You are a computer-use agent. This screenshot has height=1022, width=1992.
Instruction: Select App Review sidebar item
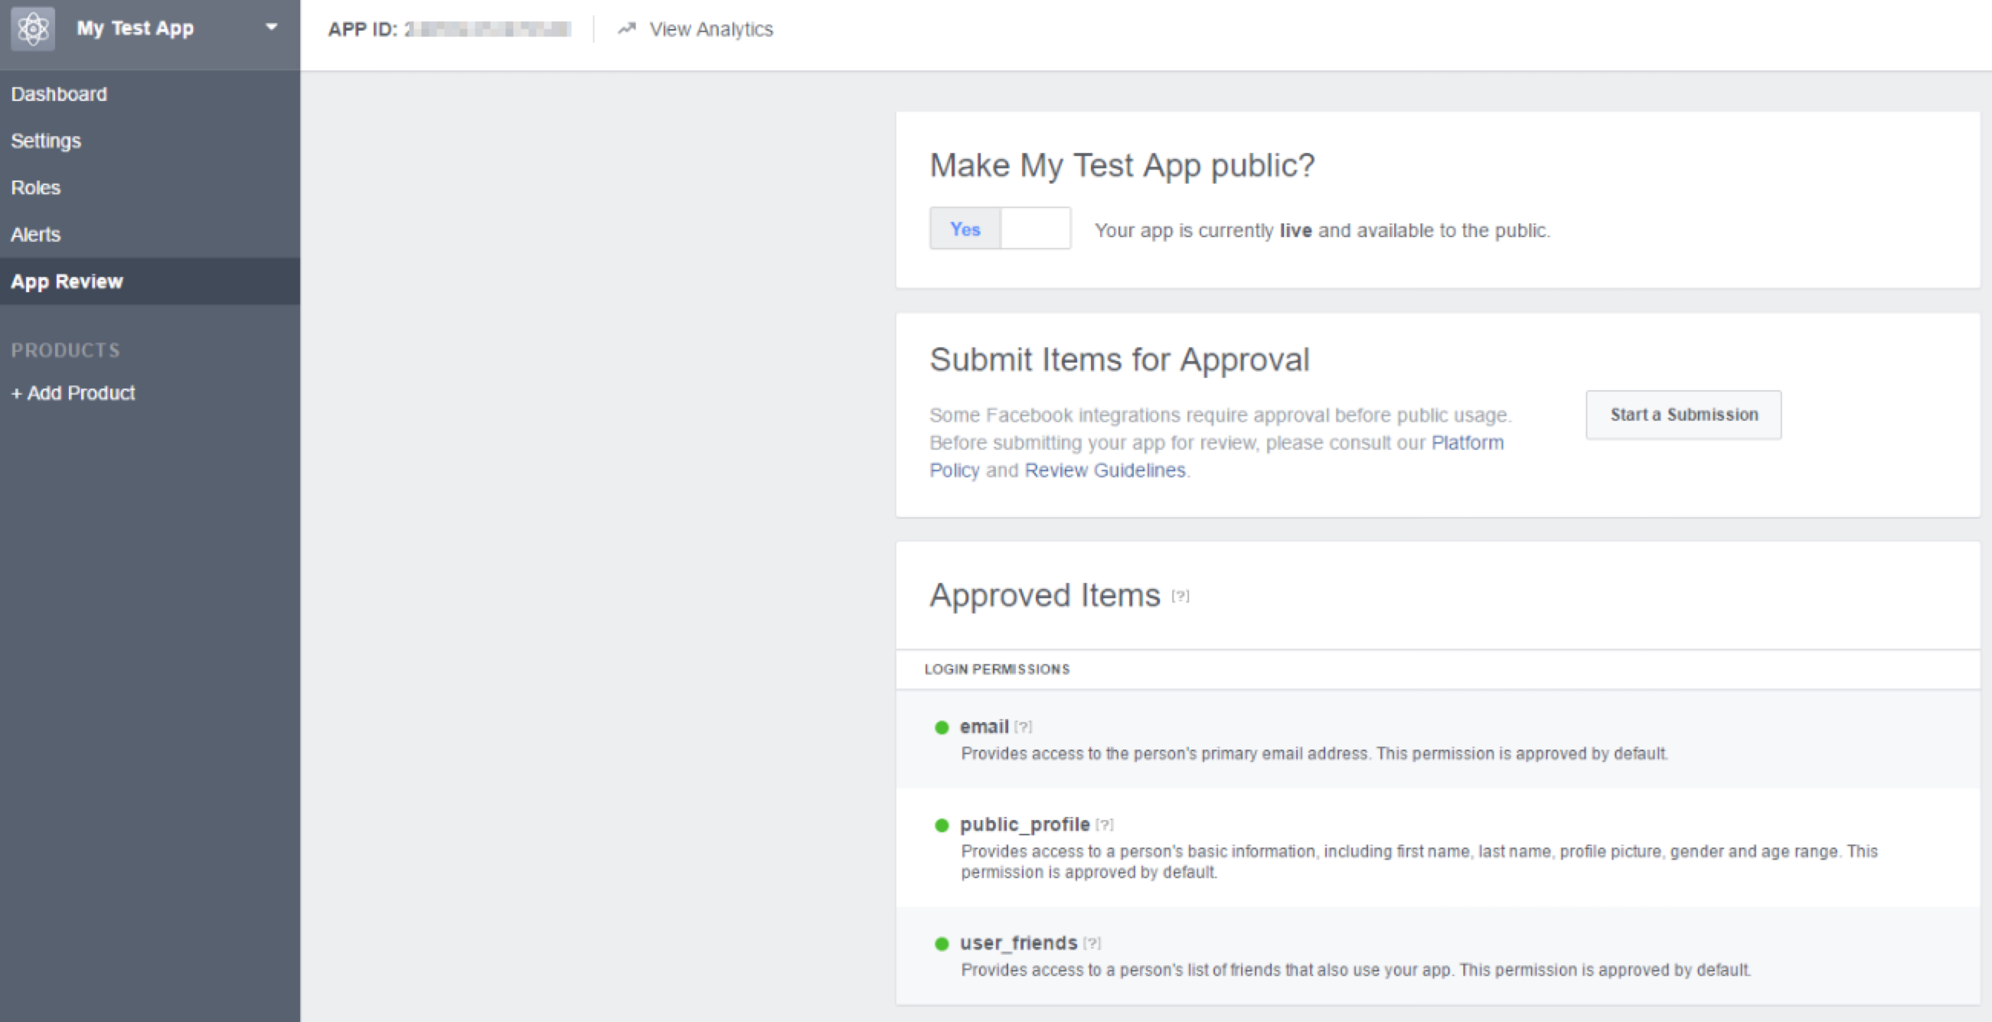tap(67, 282)
